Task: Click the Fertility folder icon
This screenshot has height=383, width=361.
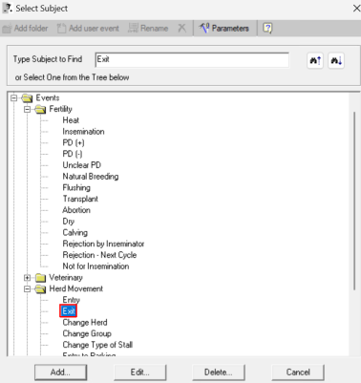Action: [40, 110]
